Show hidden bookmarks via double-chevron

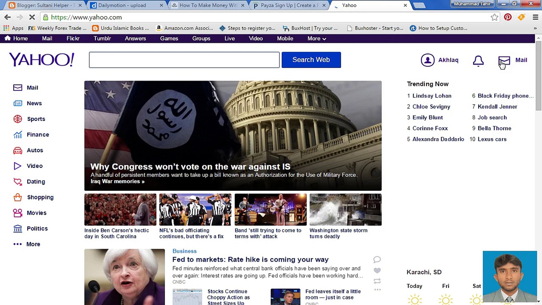tap(535, 28)
